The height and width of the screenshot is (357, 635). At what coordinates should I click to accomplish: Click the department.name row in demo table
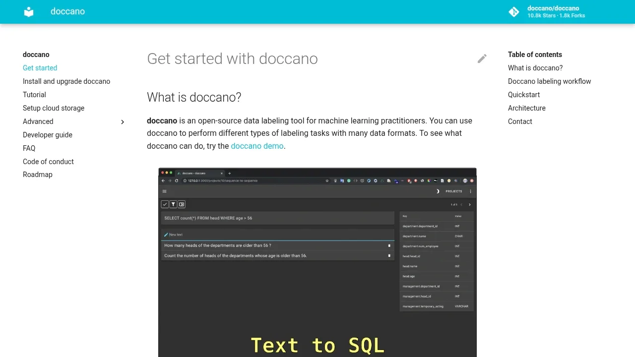coord(437,236)
